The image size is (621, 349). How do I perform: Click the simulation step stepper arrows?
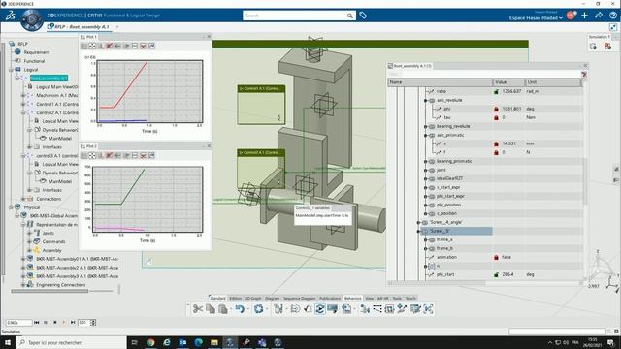pos(93,323)
